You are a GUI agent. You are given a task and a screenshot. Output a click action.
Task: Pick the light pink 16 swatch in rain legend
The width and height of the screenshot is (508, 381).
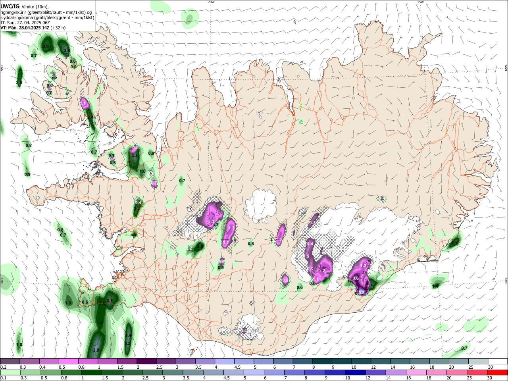pos(417,372)
